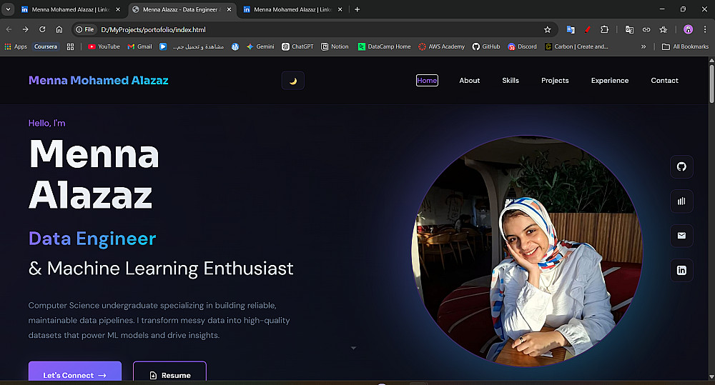Screen dimensions: 715x385
Task: Open the Coursera bookmark
Action: [x=46, y=46]
